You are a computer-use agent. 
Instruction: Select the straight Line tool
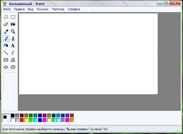(6, 53)
